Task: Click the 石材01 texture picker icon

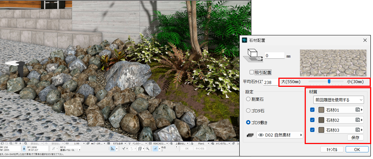Action: [358, 110]
